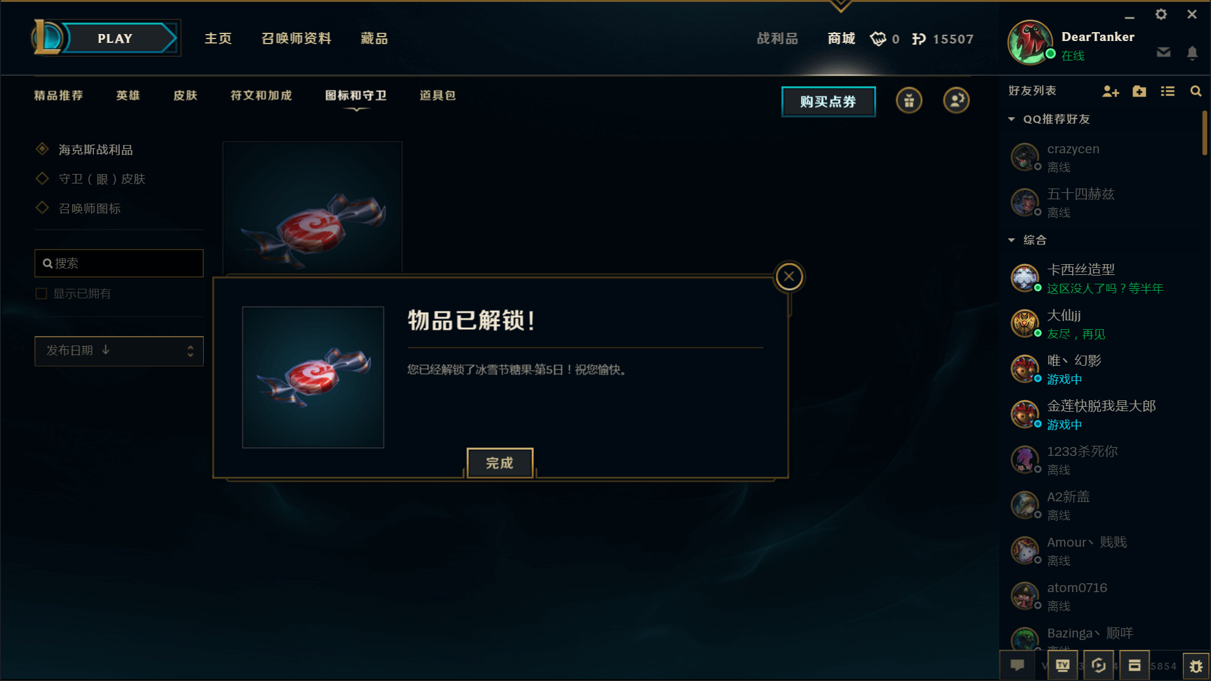Collapse the 综合 friends group
The width and height of the screenshot is (1211, 681).
tap(1012, 240)
